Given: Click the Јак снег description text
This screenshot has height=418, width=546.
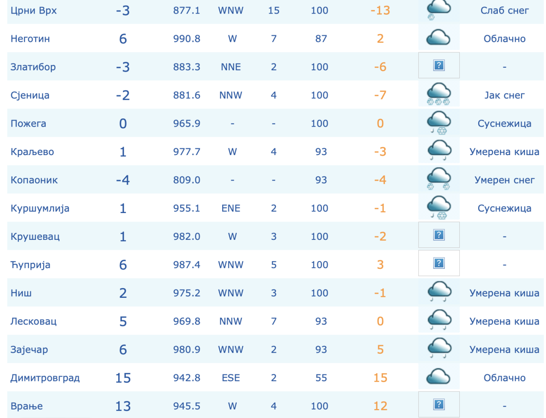Looking at the screenshot, I should 504,95.
